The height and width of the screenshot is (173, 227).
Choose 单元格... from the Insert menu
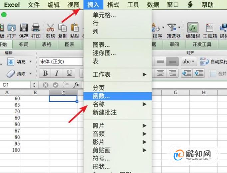[x=117, y=15]
